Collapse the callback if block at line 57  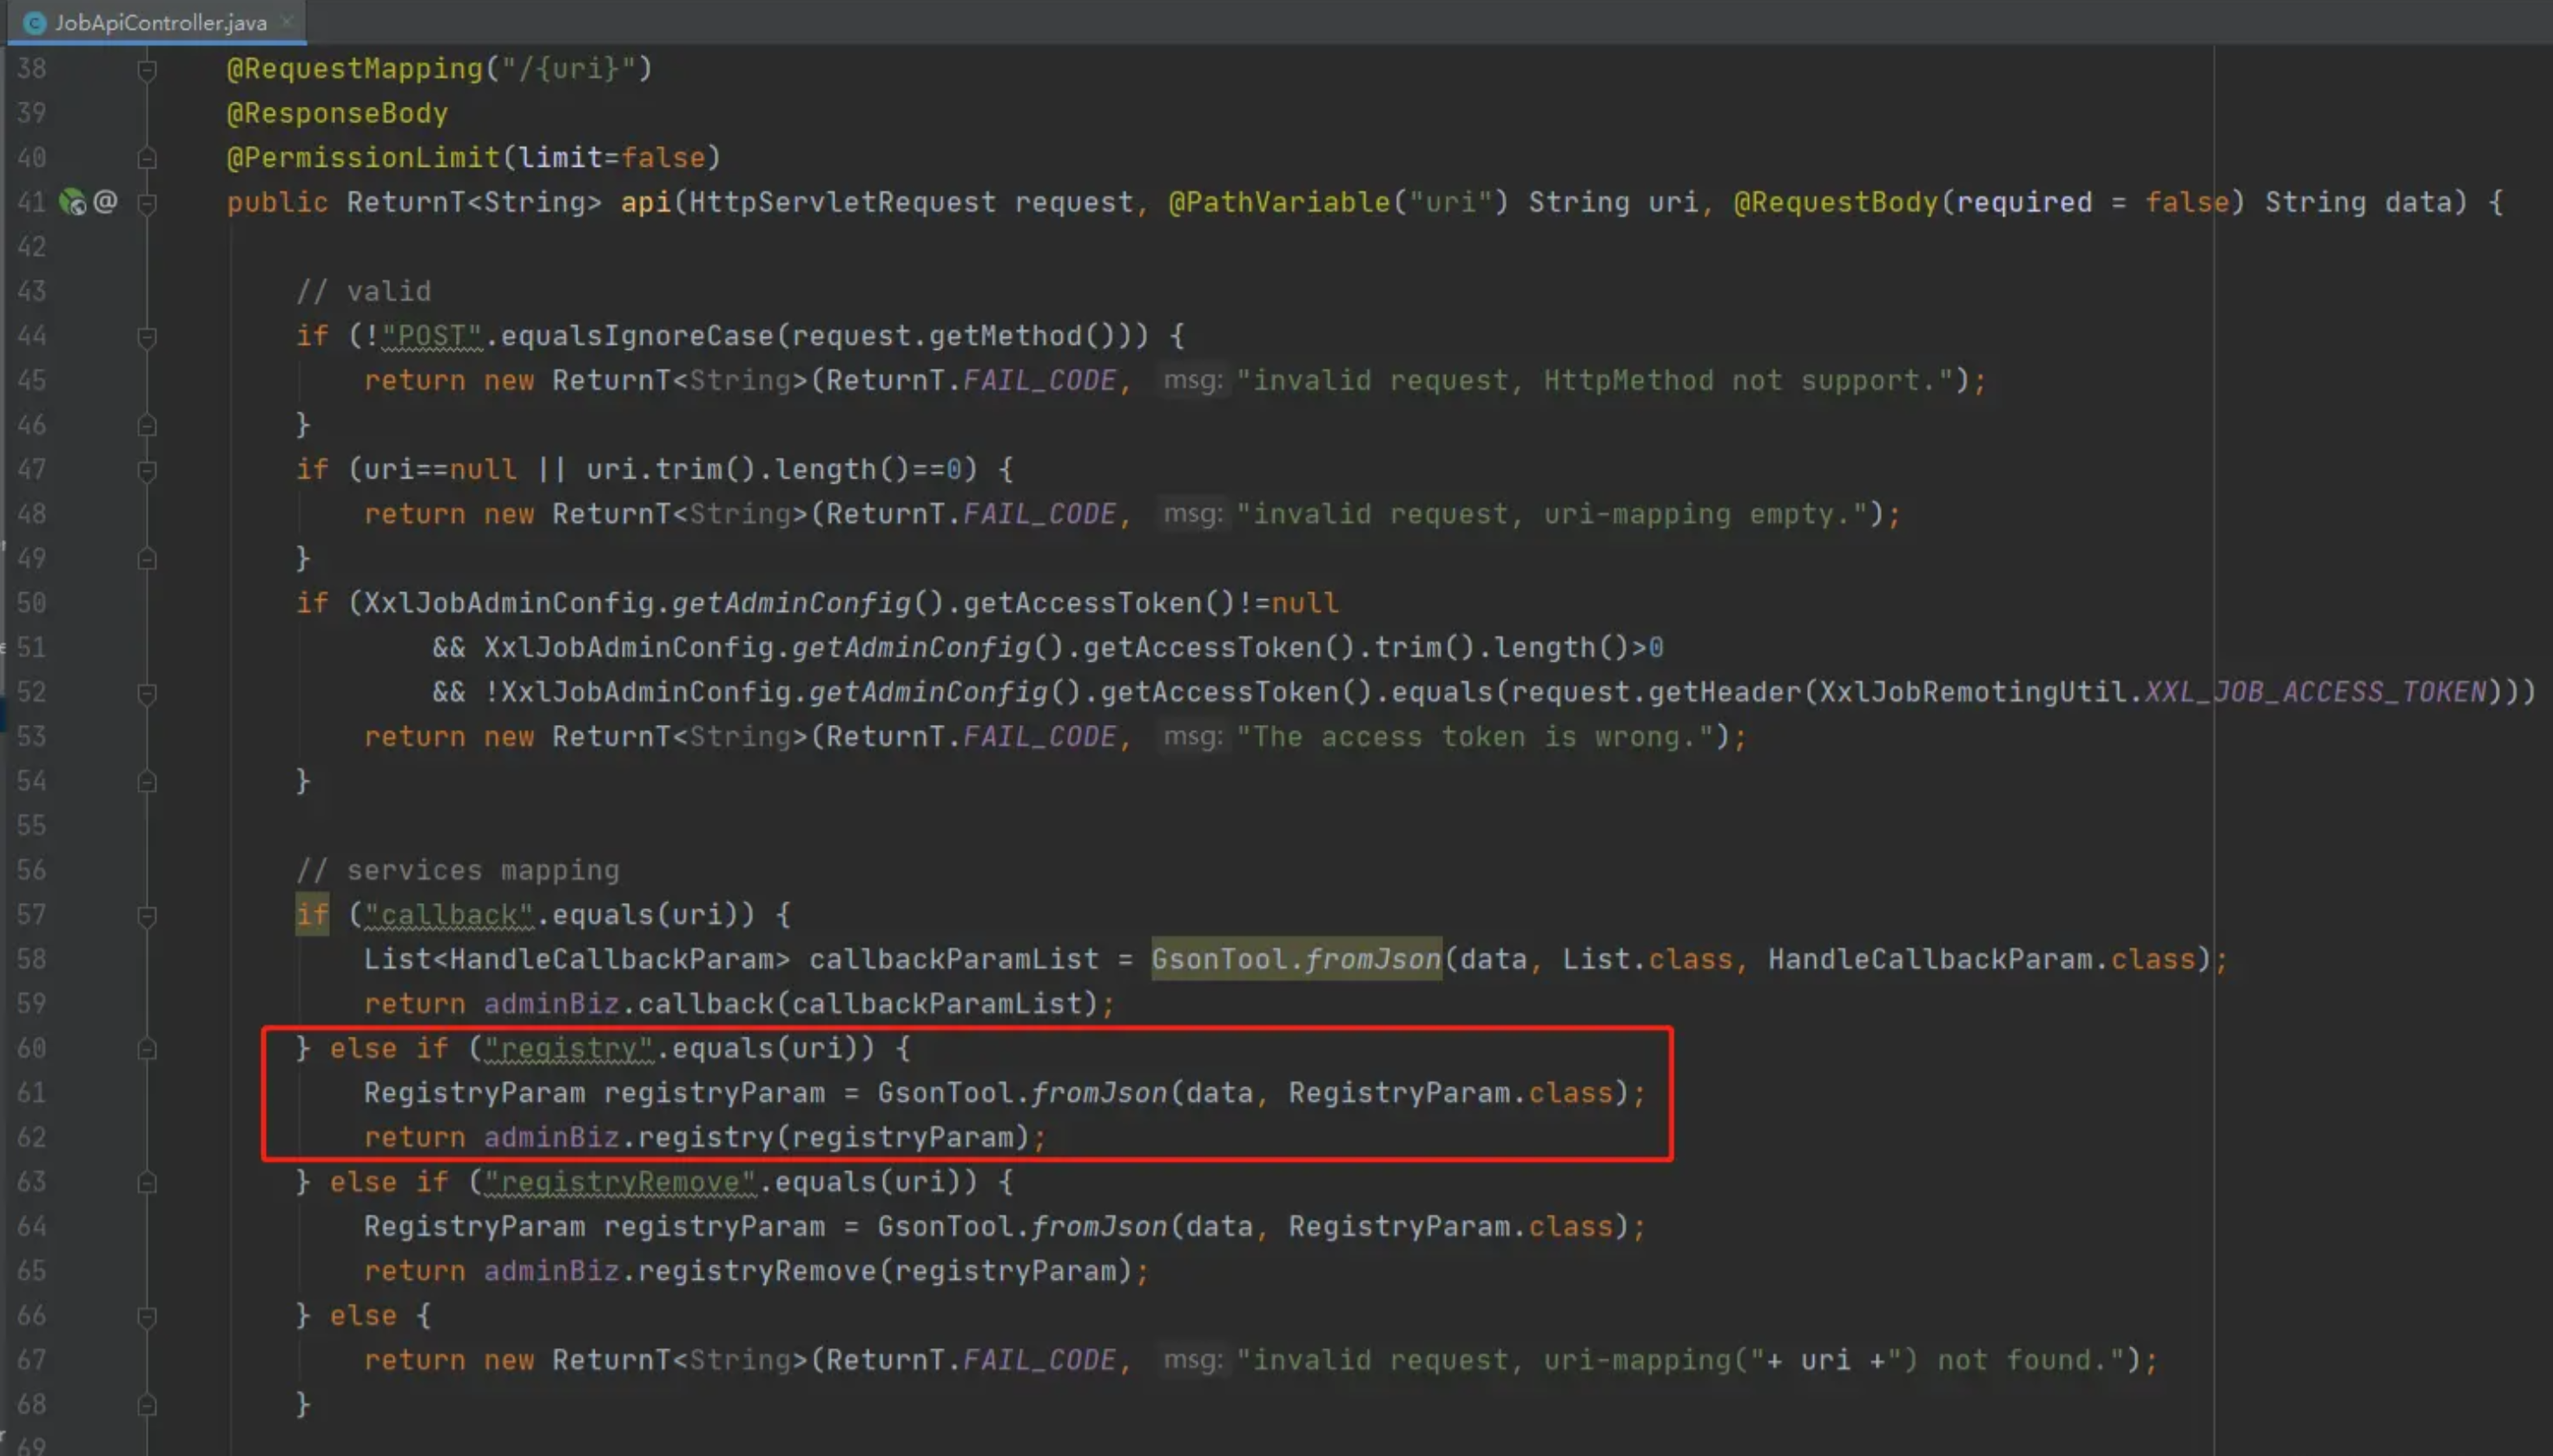pyautogui.click(x=147, y=915)
